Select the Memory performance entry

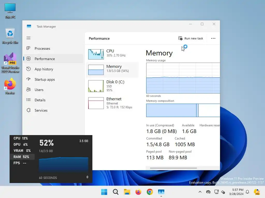coord(112,70)
